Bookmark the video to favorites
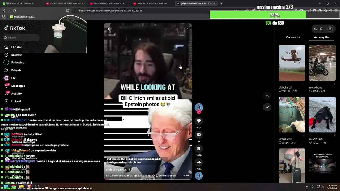Image resolution: width=340 pixels, height=191 pixels. coord(199,149)
